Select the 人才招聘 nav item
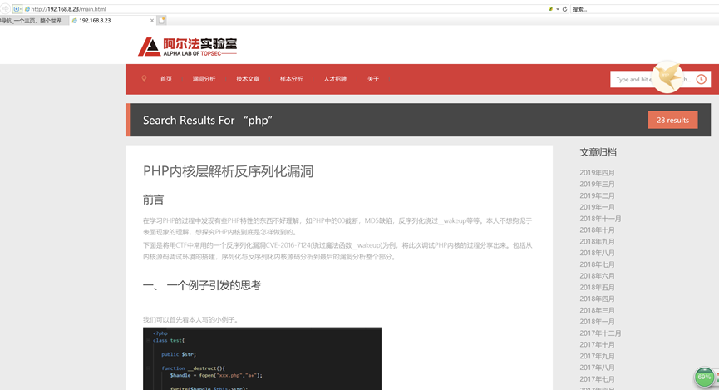The height and width of the screenshot is (390, 719). [x=335, y=79]
